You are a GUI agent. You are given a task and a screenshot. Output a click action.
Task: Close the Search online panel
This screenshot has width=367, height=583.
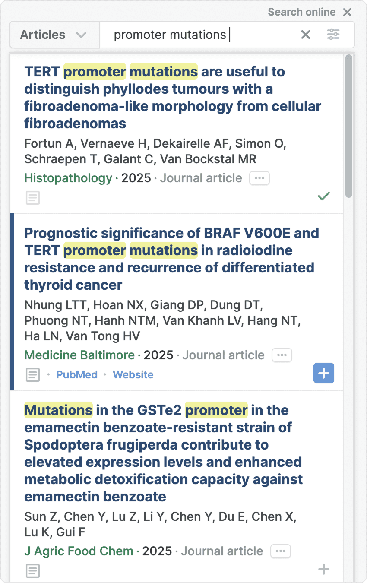(347, 12)
